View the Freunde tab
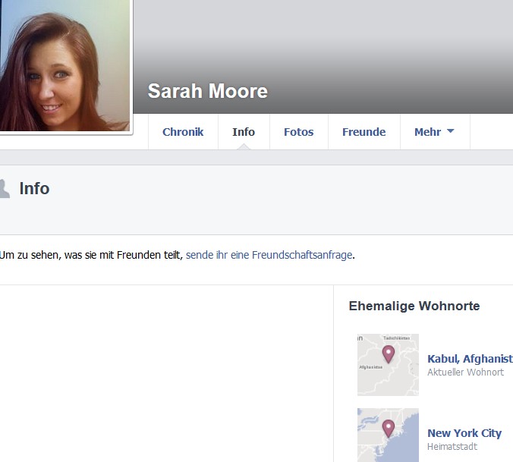 [x=364, y=132]
